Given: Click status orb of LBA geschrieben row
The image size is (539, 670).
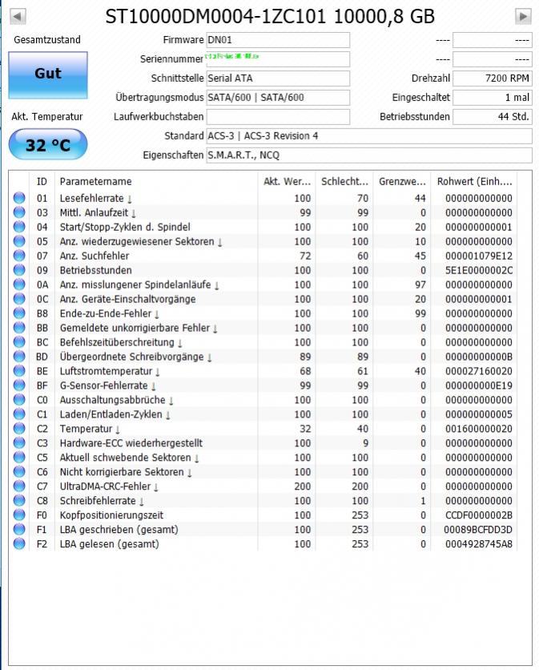Looking at the screenshot, I should [19, 529].
